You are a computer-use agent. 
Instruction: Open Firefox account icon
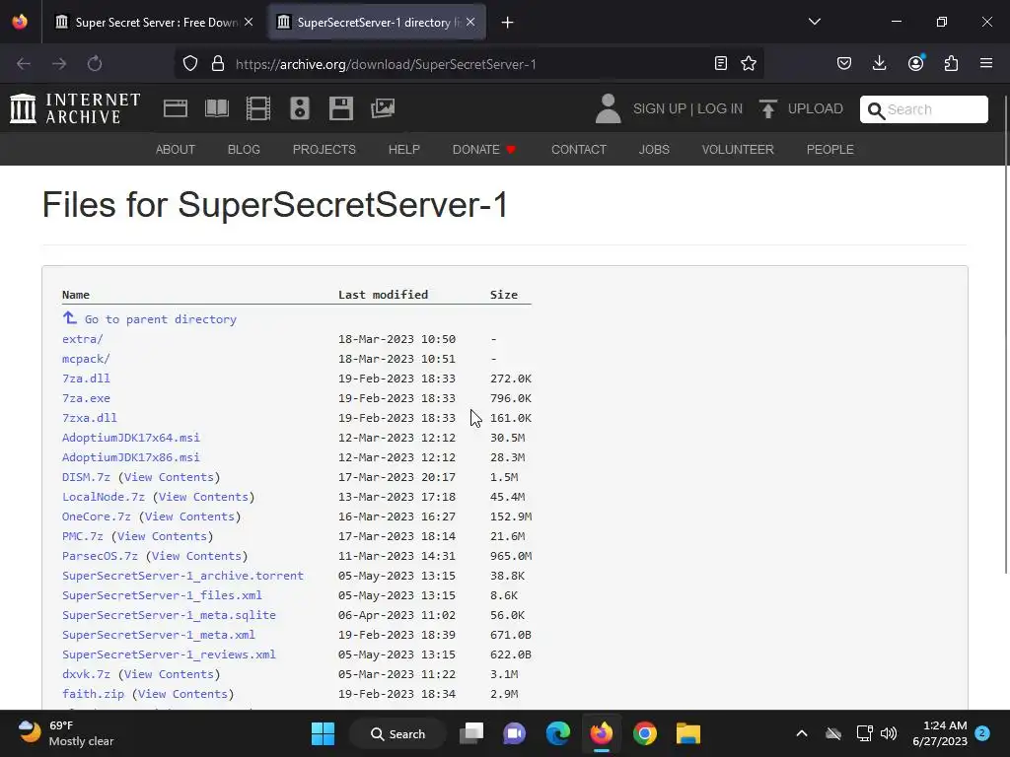point(916,63)
